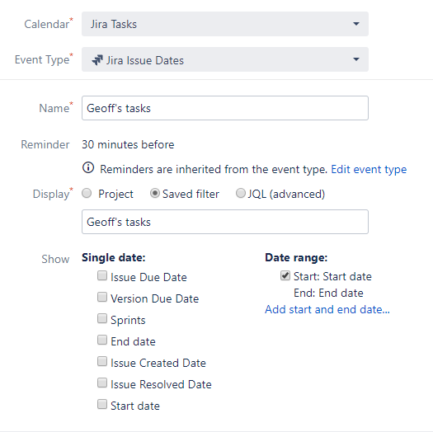
Task: Click the info icon beside reminders note
Action: (88, 167)
